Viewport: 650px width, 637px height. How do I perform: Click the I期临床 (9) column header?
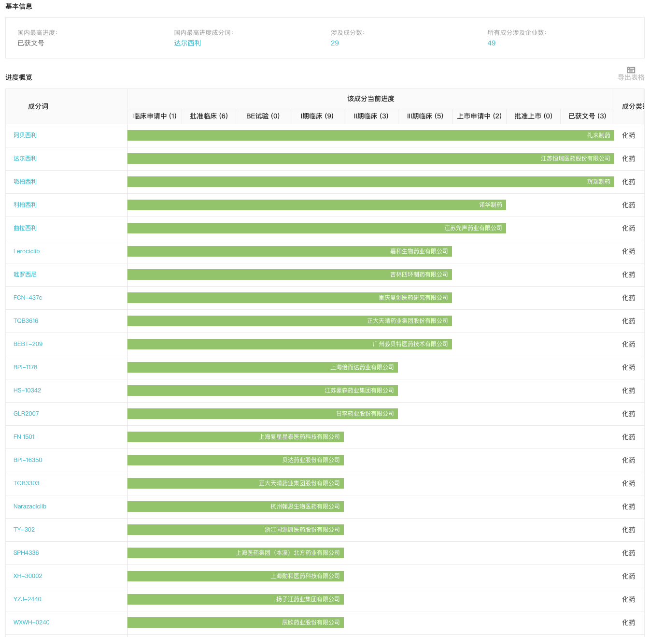[317, 116]
